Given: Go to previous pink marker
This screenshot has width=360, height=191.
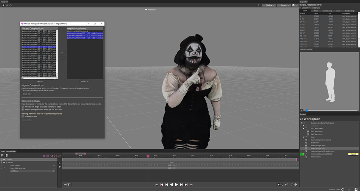Looking at the screenshot, I should pos(162,185).
